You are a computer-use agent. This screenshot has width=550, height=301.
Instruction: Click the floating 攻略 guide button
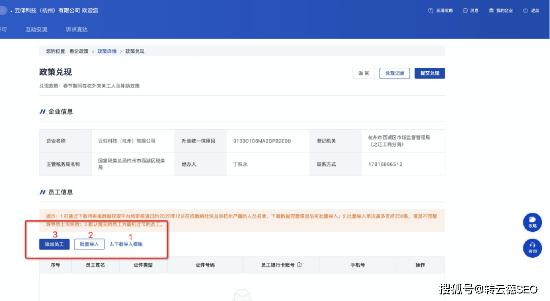click(532, 222)
